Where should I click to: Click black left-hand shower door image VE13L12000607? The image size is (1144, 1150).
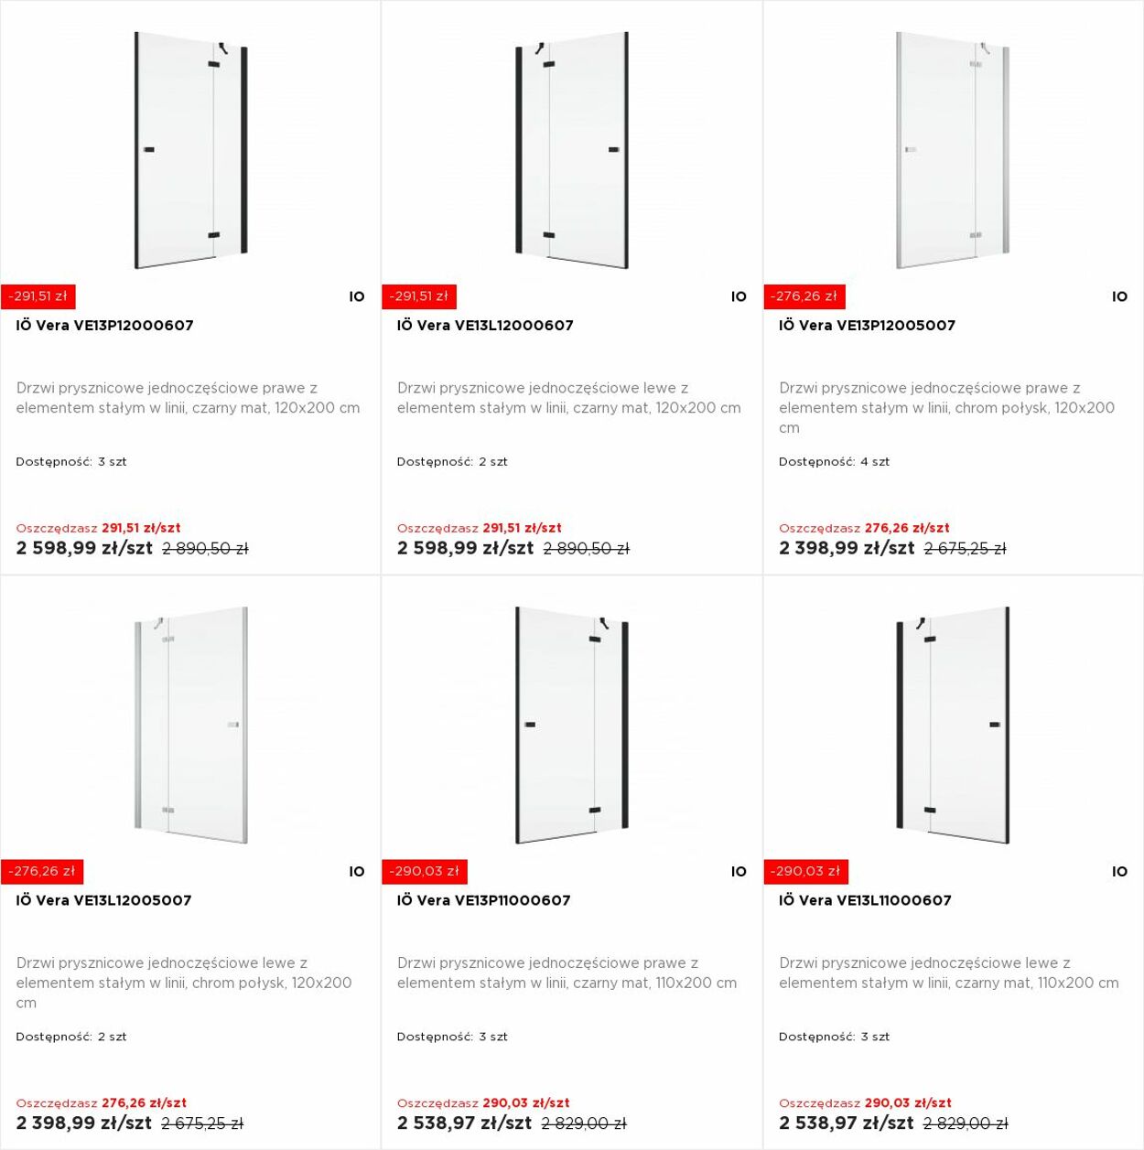[x=572, y=151]
